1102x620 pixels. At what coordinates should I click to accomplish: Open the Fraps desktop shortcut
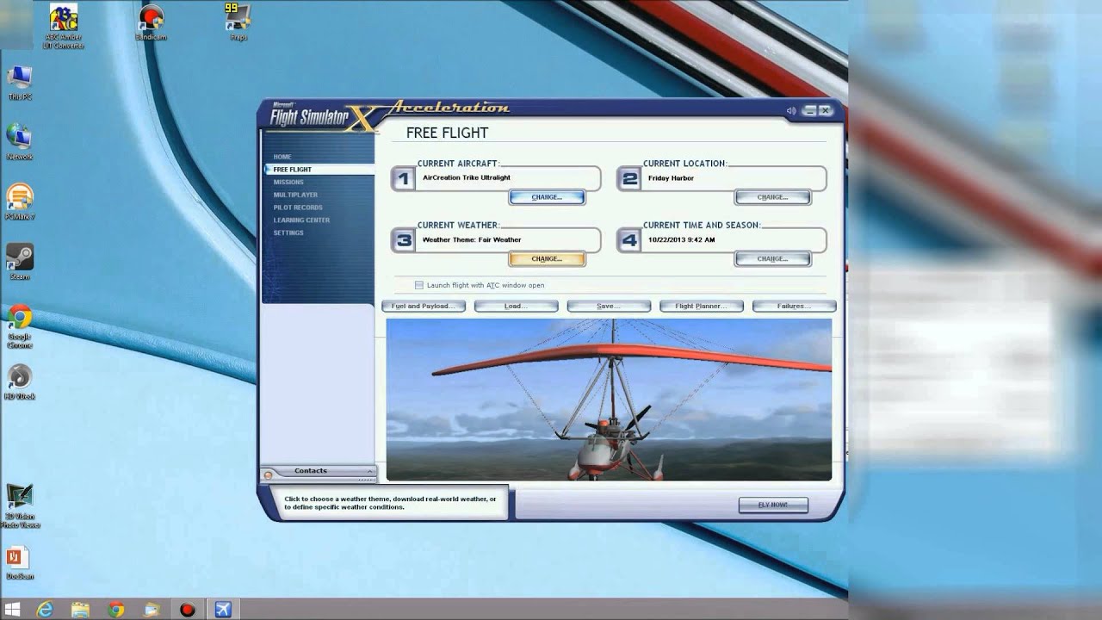point(238,23)
